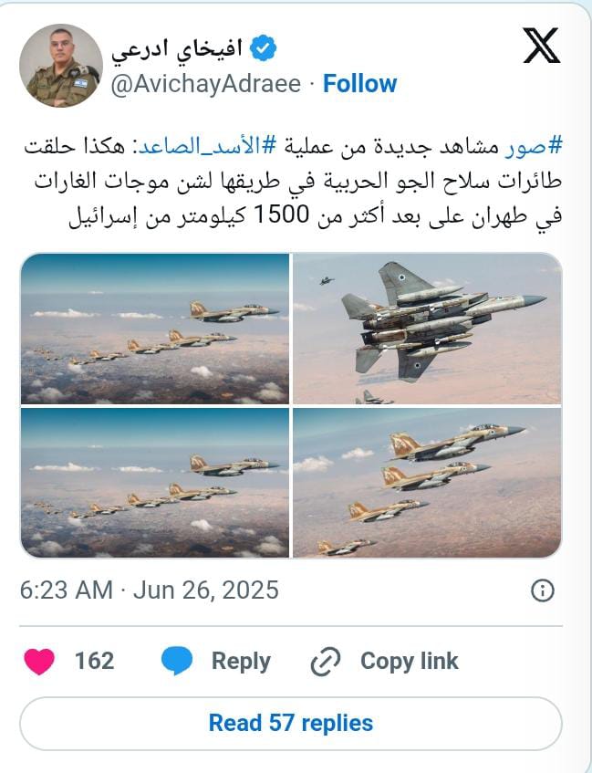Screen dimensions: 592x773
Task: Open the #الأسد_الصاعد hashtag link
Action: [x=206, y=146]
